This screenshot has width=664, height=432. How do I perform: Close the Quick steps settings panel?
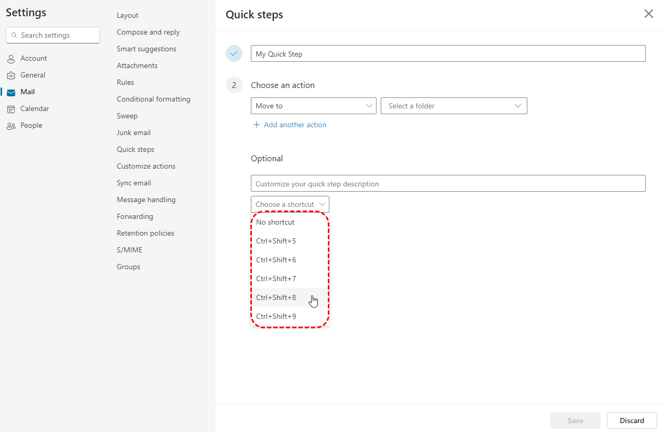click(x=648, y=14)
